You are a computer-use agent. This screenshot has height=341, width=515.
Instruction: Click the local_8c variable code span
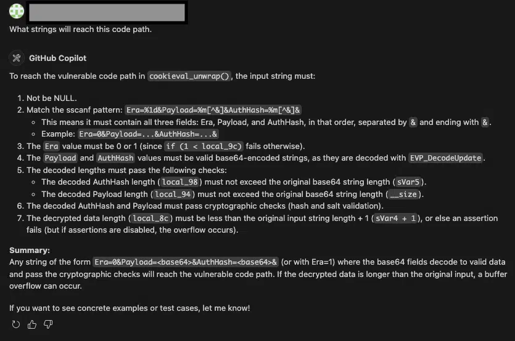pos(150,218)
